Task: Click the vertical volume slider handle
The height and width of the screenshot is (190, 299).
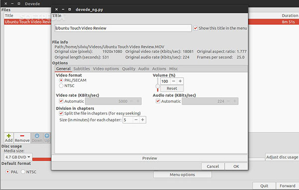Action: [157, 87]
